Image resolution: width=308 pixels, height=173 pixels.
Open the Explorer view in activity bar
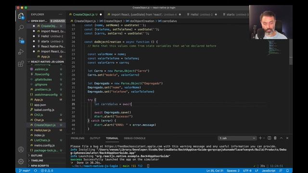point(21,16)
